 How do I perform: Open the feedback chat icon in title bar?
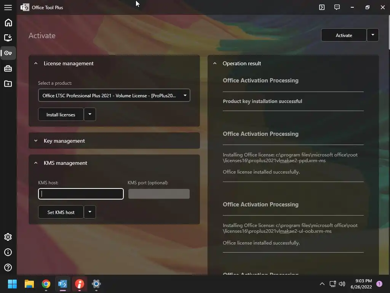coord(337,7)
